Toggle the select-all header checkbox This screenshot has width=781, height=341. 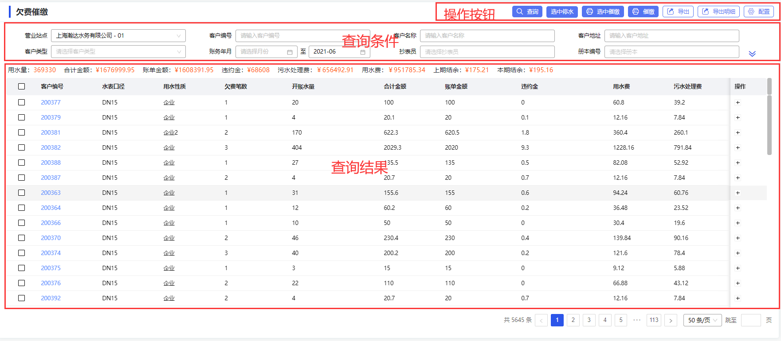click(21, 86)
